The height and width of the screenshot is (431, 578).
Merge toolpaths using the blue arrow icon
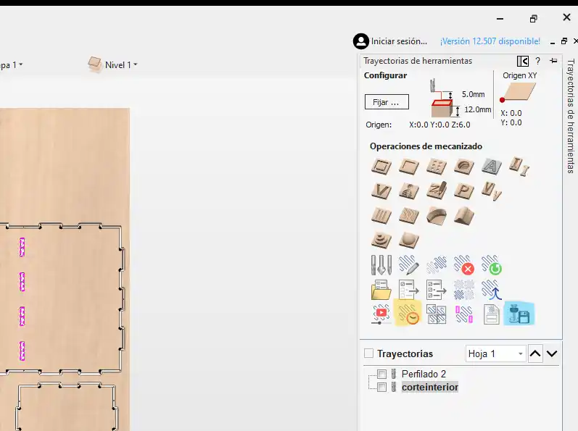tap(492, 290)
